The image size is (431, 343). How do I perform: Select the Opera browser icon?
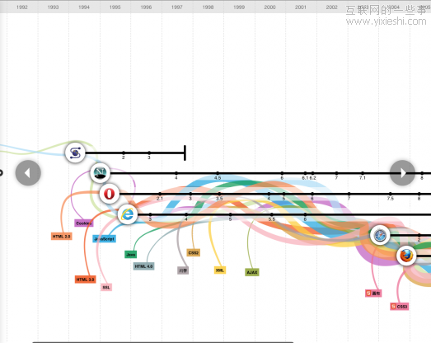click(109, 194)
